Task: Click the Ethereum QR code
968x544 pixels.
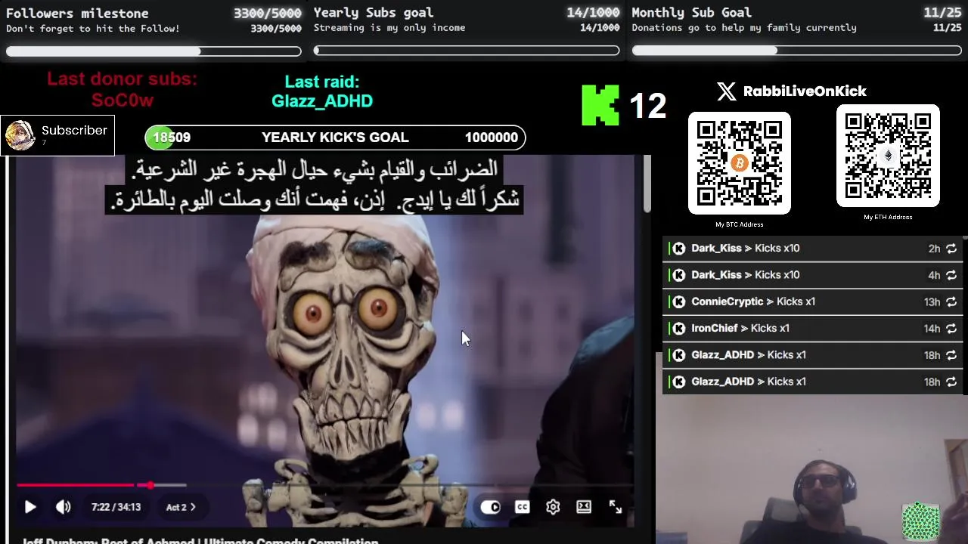Action: (x=888, y=156)
